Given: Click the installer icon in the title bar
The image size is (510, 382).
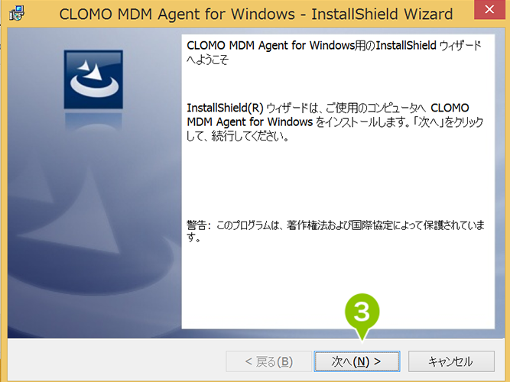Looking at the screenshot, I should pos(17,13).
